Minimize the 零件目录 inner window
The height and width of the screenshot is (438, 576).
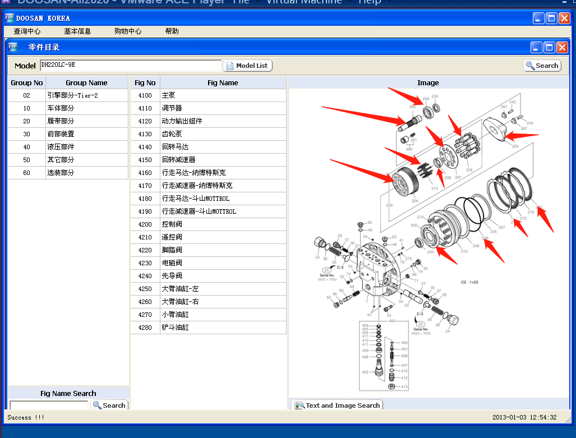536,47
